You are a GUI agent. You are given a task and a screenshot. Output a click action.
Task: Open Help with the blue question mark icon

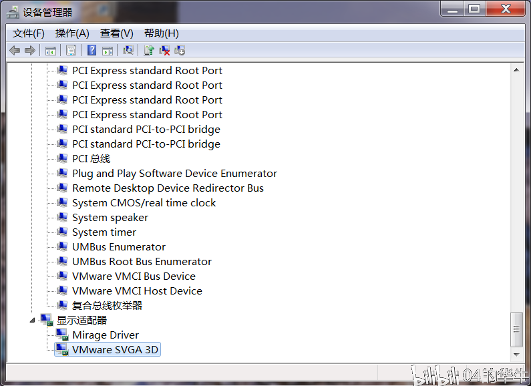(92, 50)
